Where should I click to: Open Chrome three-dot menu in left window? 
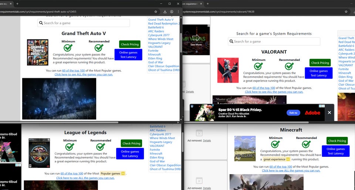pyautogui.click(x=178, y=11)
